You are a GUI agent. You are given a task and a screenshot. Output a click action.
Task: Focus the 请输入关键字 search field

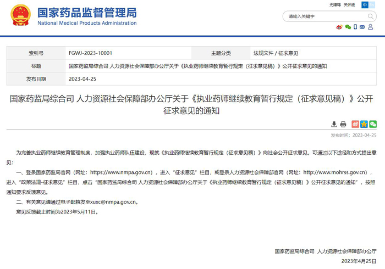tap(326, 16)
